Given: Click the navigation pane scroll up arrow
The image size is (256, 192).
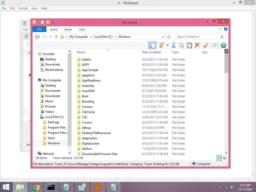Looking at the screenshot, I should coord(69,51).
